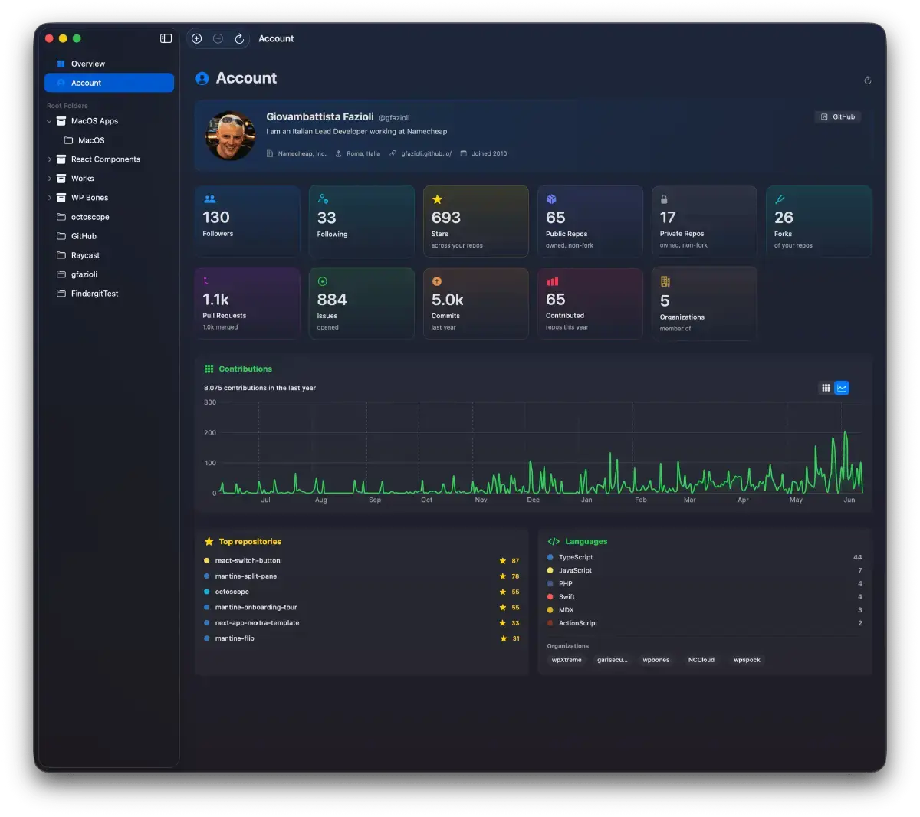
Task: Click the Roma, Italia location text
Action: [x=363, y=153]
